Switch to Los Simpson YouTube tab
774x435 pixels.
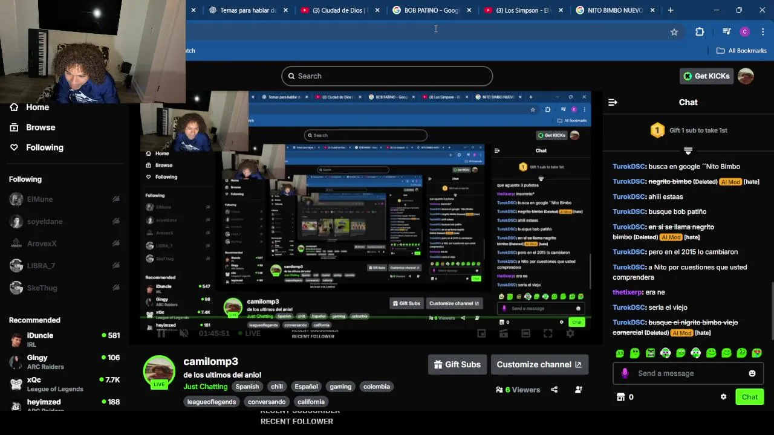pyautogui.click(x=524, y=10)
